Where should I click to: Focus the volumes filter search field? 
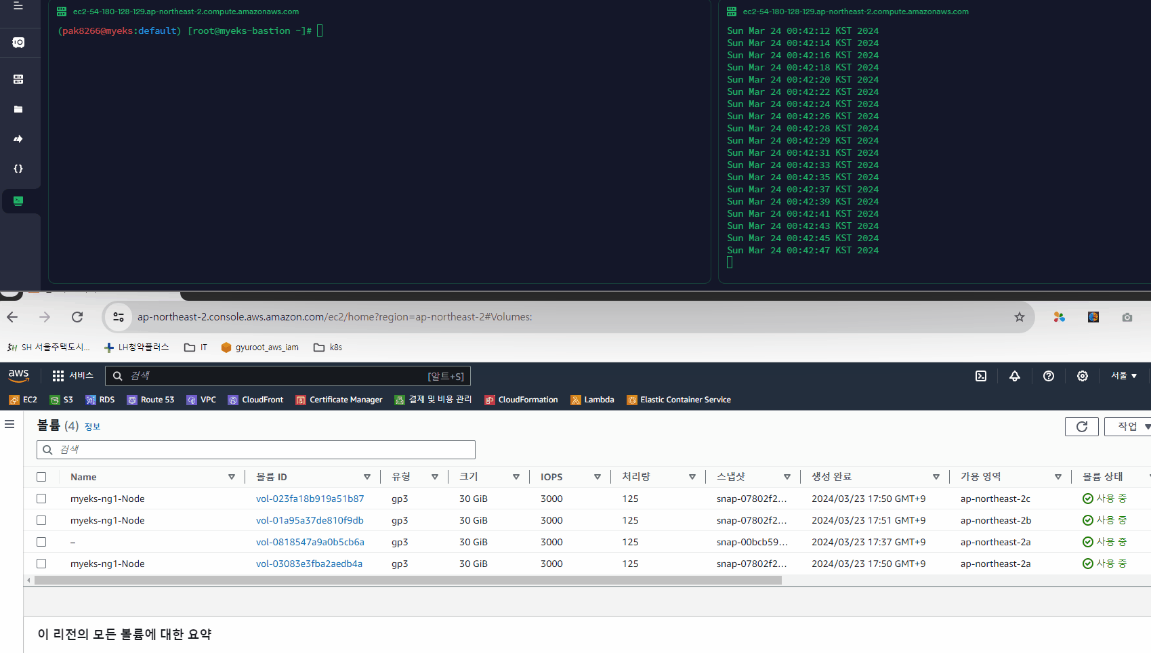(256, 450)
